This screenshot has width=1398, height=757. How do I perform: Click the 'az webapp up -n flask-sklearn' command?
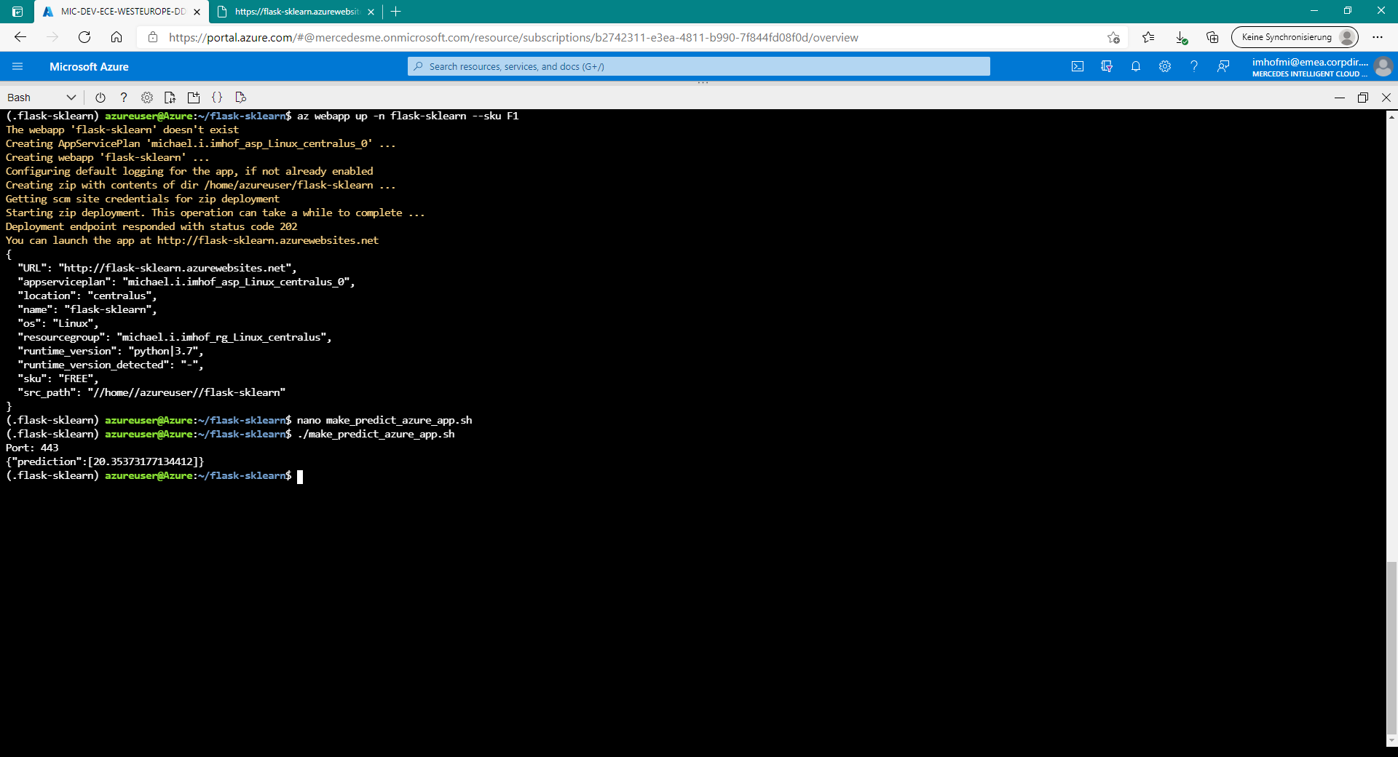click(x=408, y=116)
